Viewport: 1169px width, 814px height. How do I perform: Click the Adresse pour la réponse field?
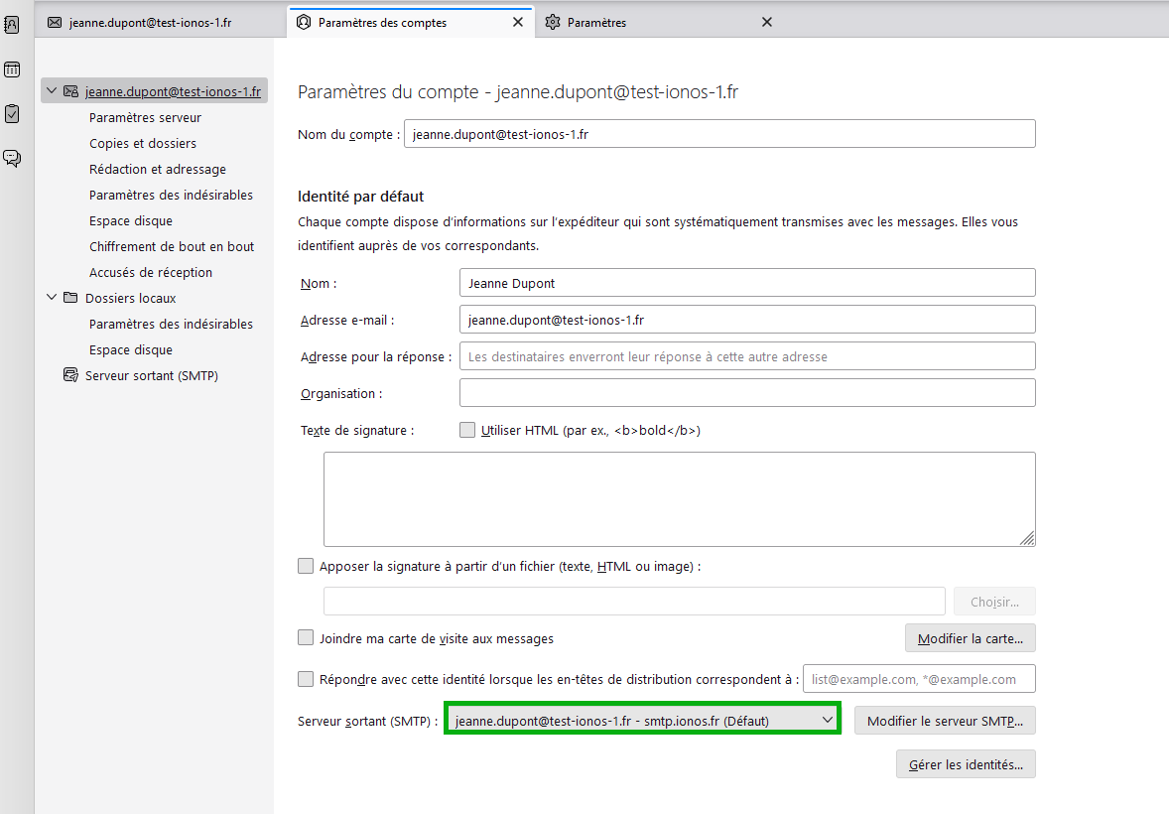747,356
